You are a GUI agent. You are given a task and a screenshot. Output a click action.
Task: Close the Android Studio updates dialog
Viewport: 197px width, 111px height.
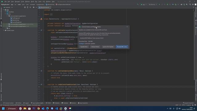tap(127, 27)
